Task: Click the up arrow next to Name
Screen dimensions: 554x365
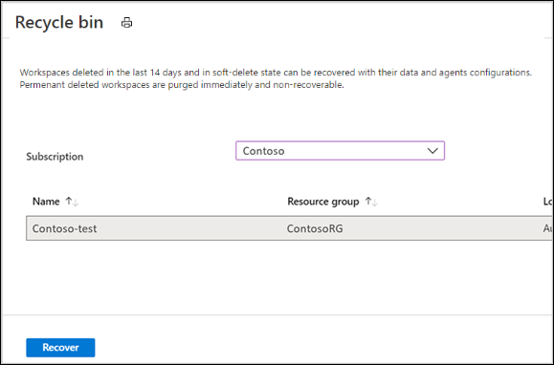Action: 69,202
